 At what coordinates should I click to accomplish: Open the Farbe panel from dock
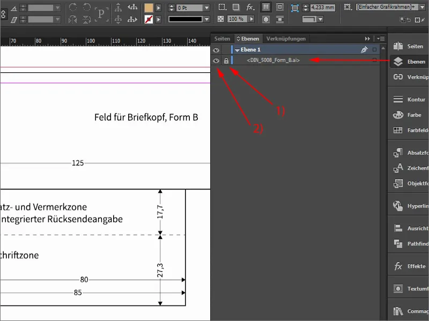click(x=408, y=115)
